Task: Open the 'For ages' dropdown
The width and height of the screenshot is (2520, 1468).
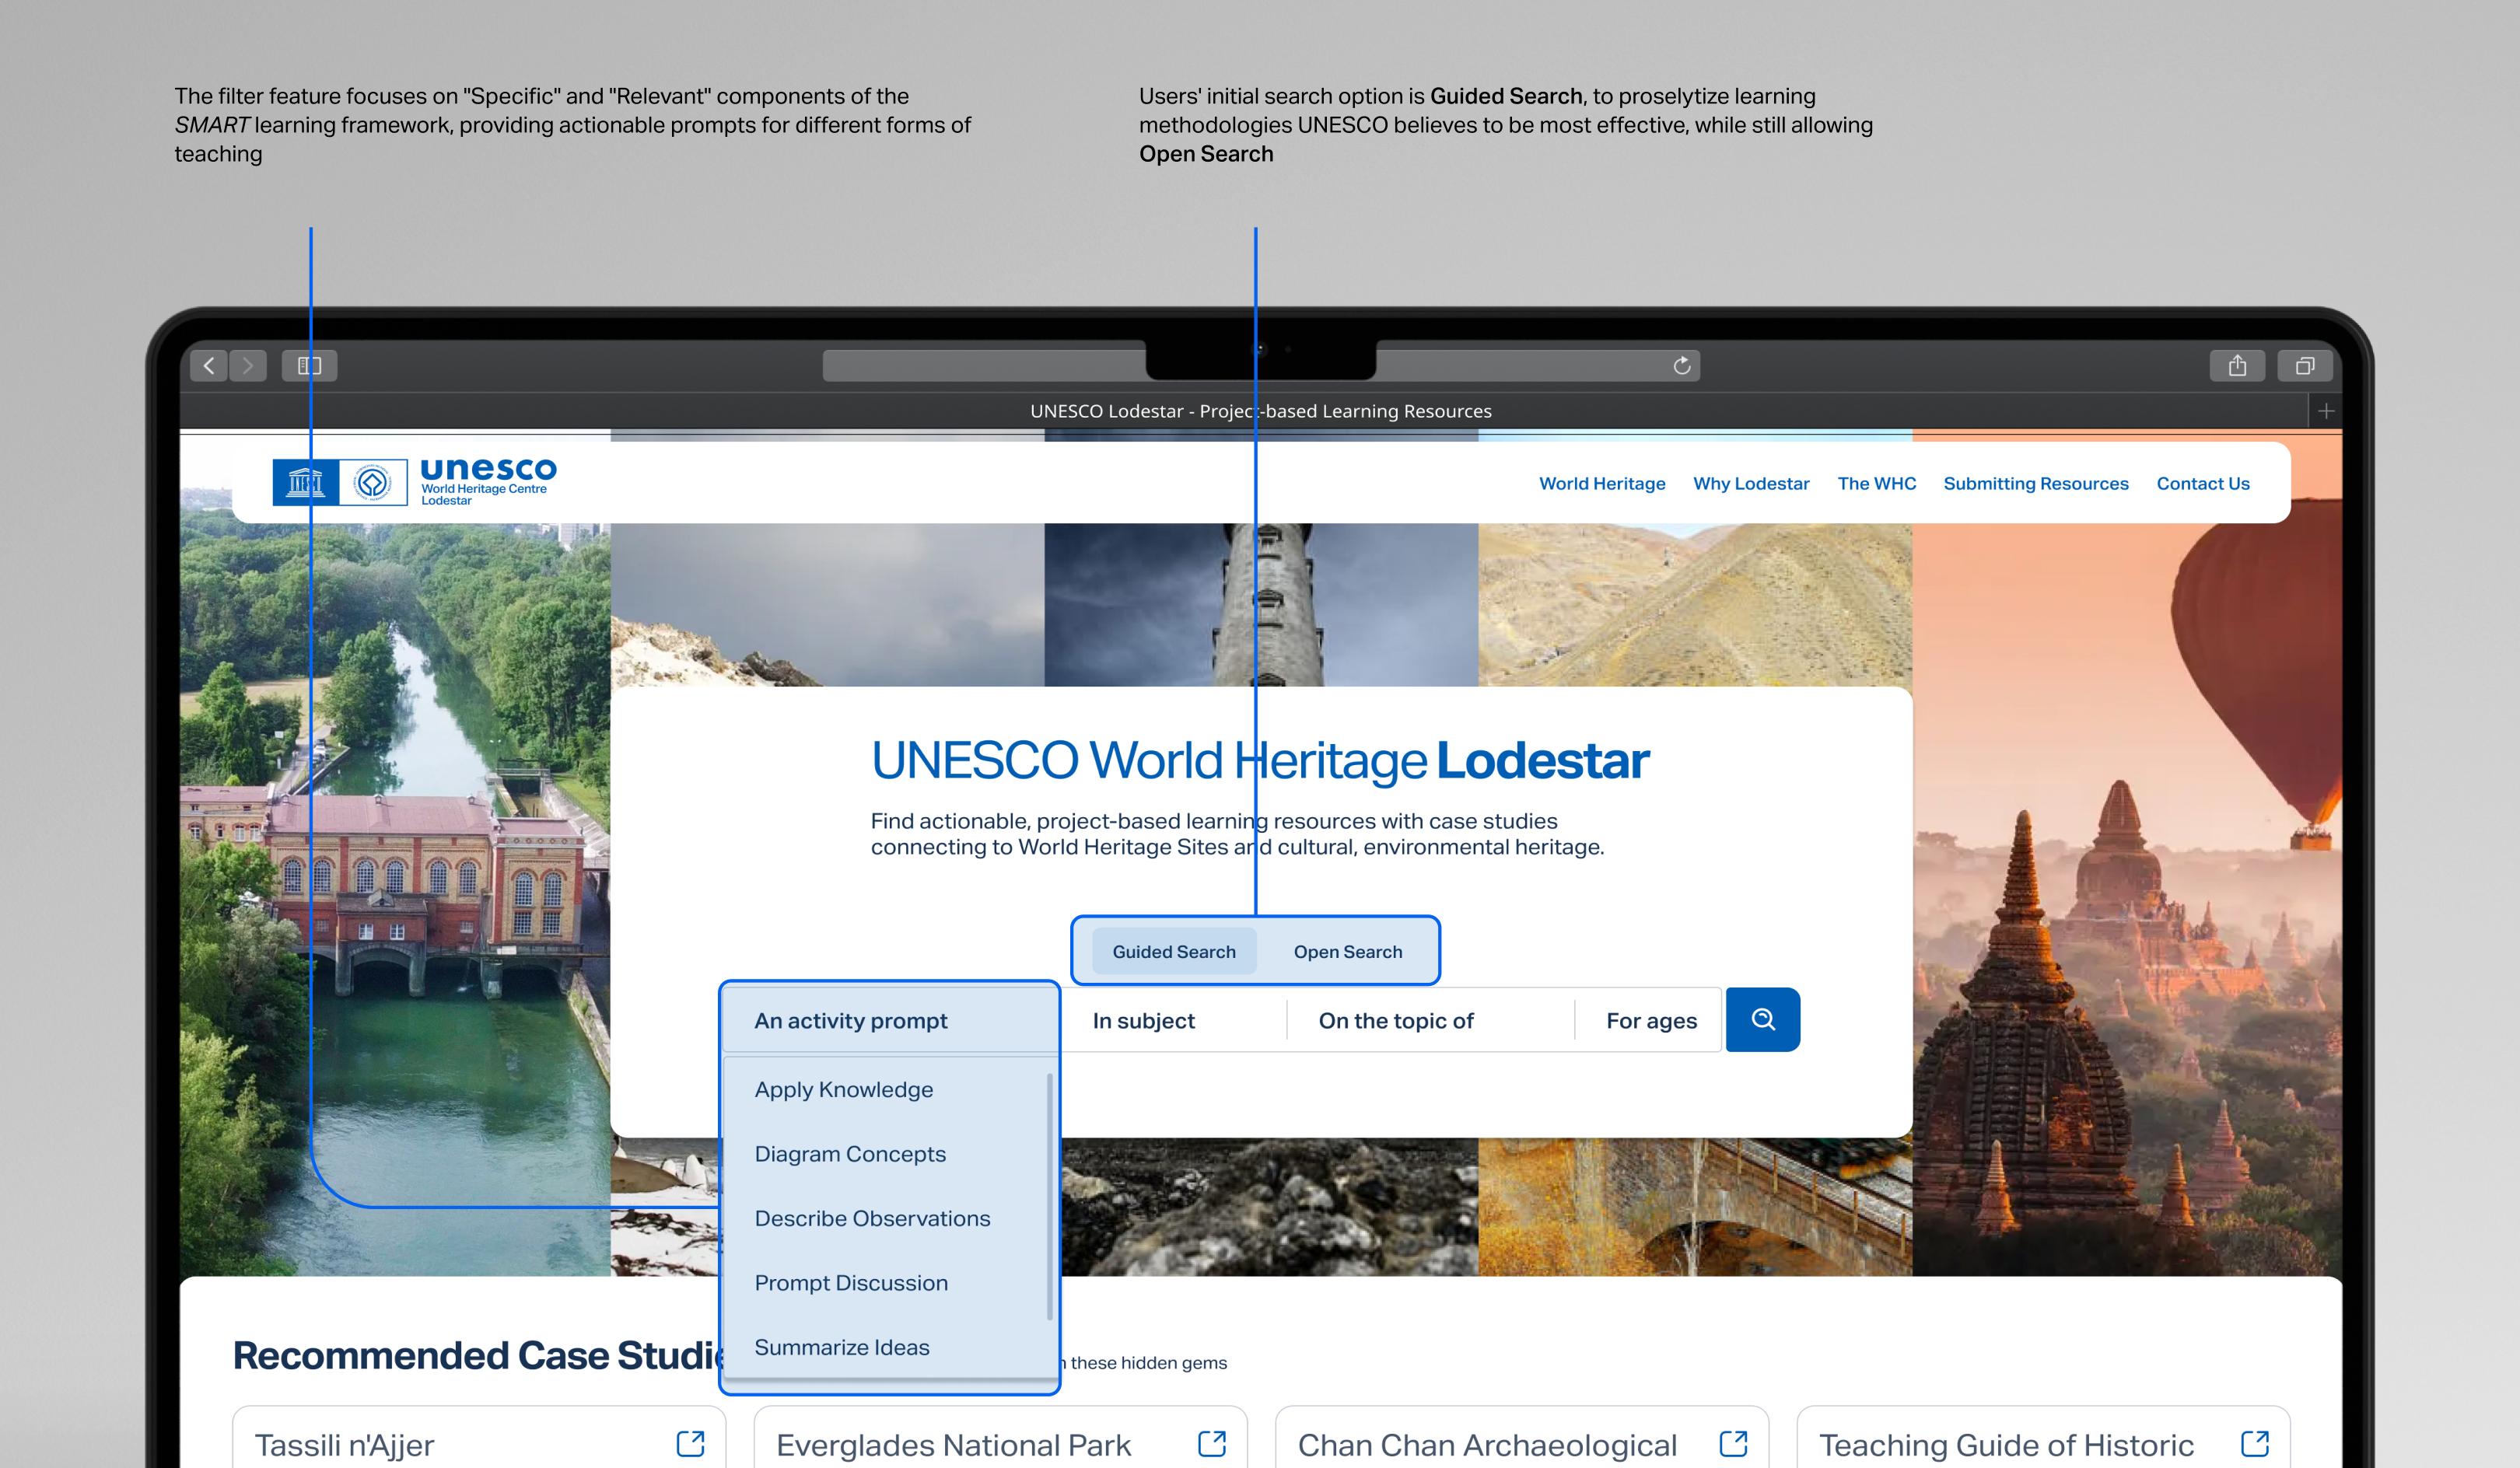Action: pyautogui.click(x=1650, y=1020)
